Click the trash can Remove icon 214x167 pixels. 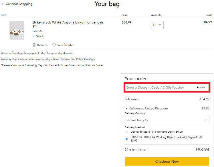click(34, 45)
